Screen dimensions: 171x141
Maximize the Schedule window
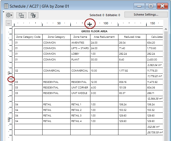click(x=151, y=6)
